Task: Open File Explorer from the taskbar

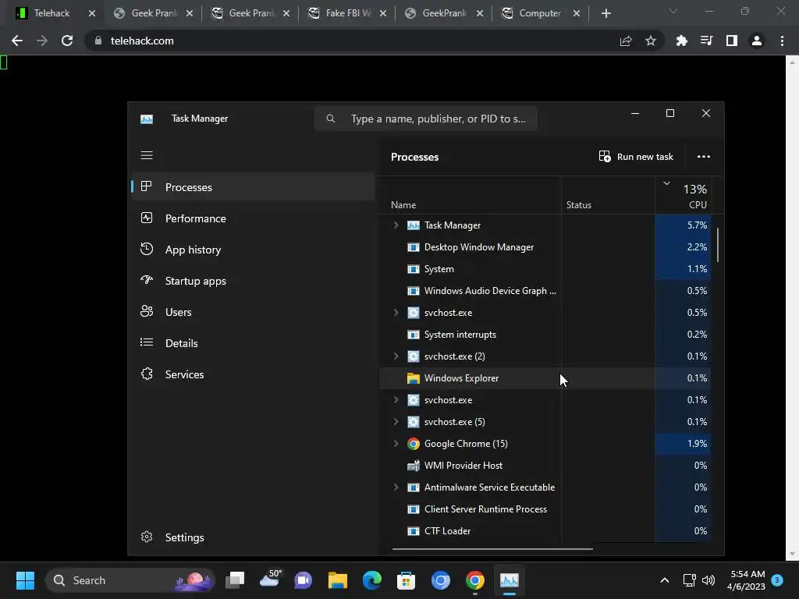Action: (337, 580)
